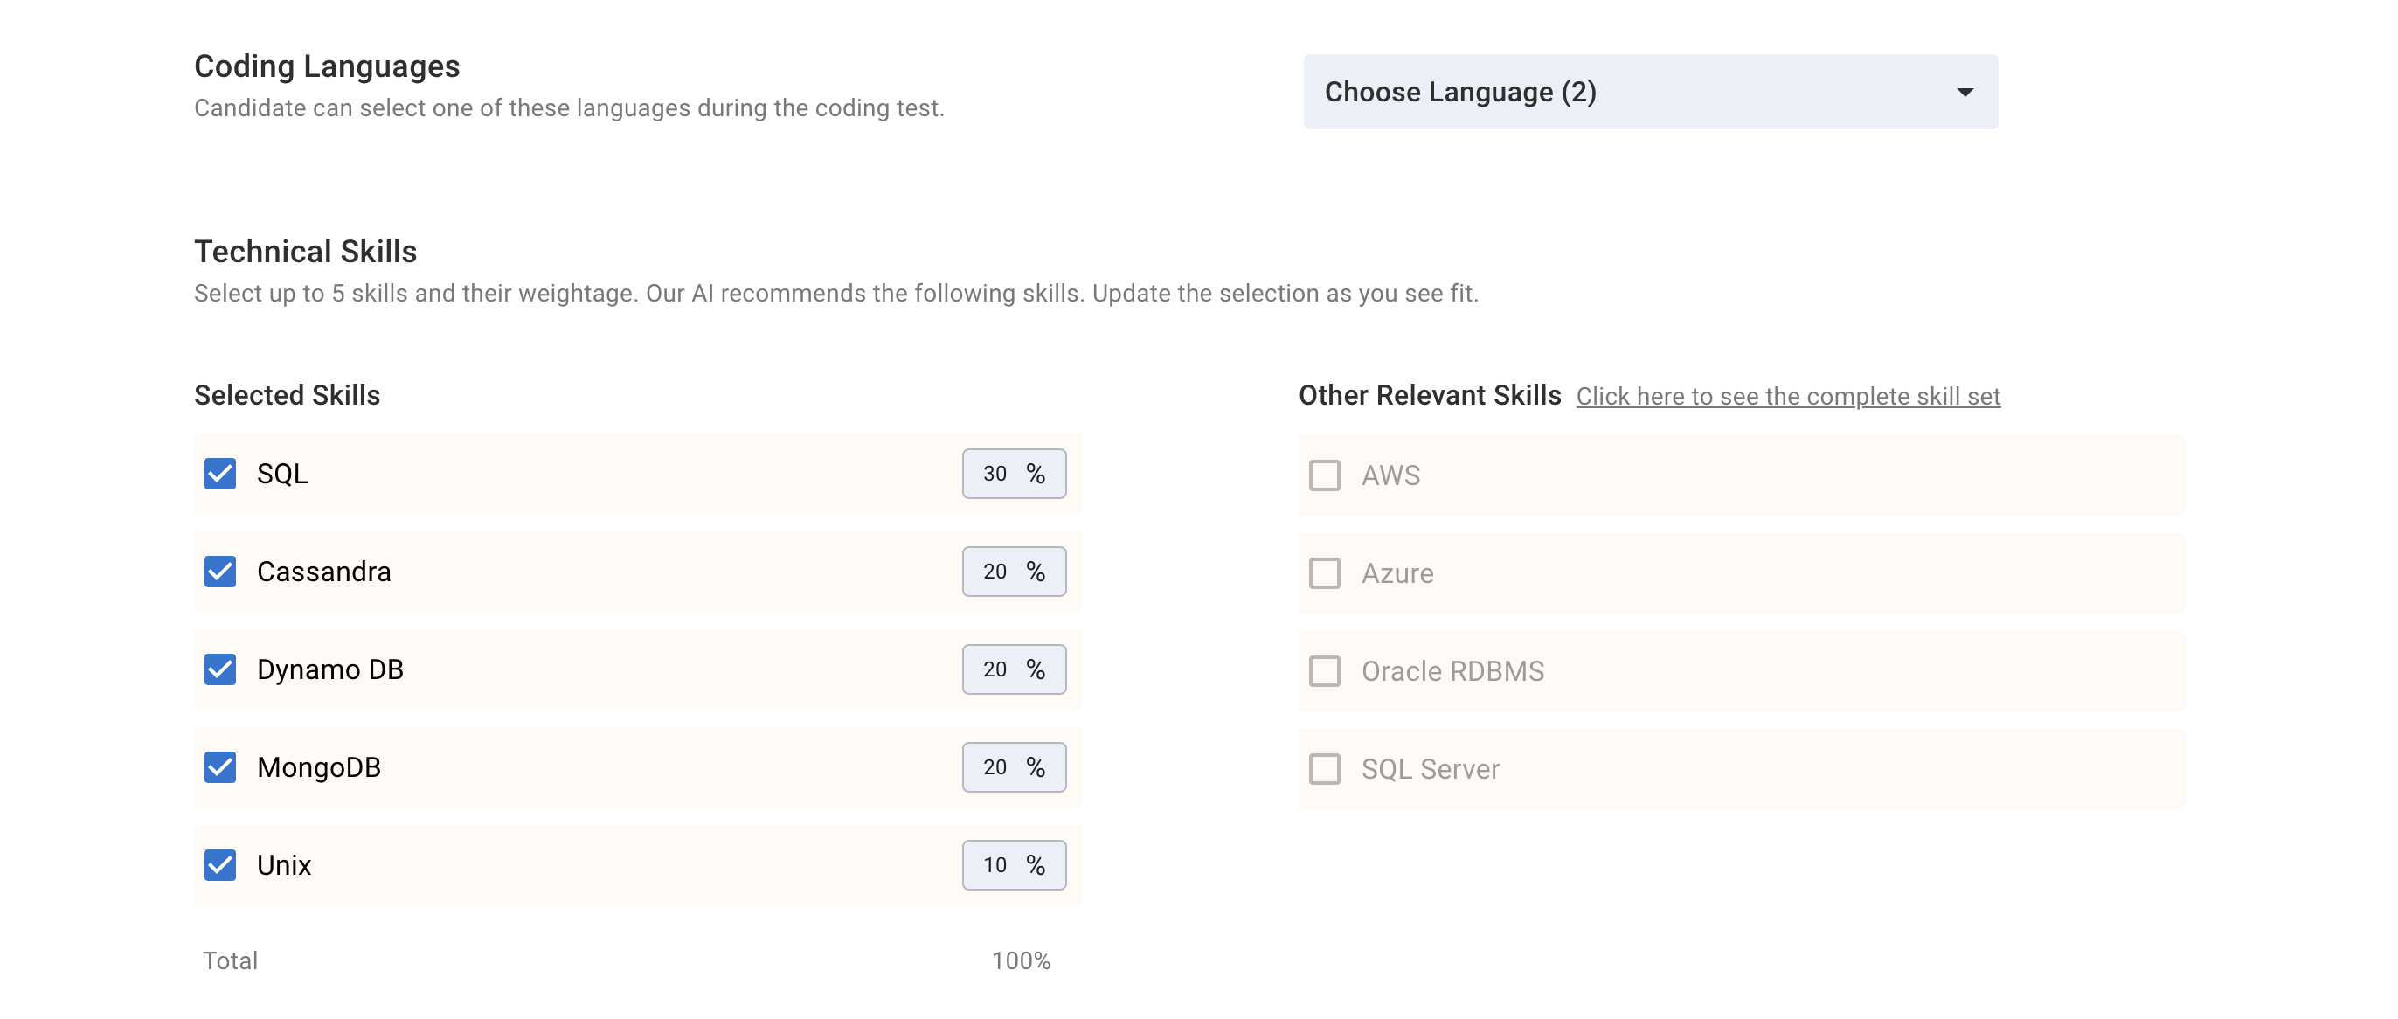Viewport: 2398px width, 1019px height.
Task: Select the 'Dynamo DB' skill label
Action: [329, 669]
